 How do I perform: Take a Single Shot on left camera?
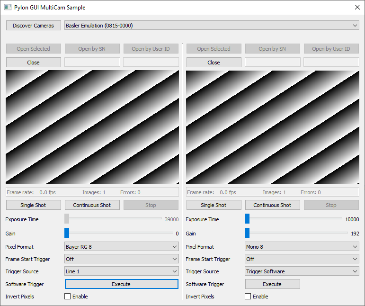(34, 205)
